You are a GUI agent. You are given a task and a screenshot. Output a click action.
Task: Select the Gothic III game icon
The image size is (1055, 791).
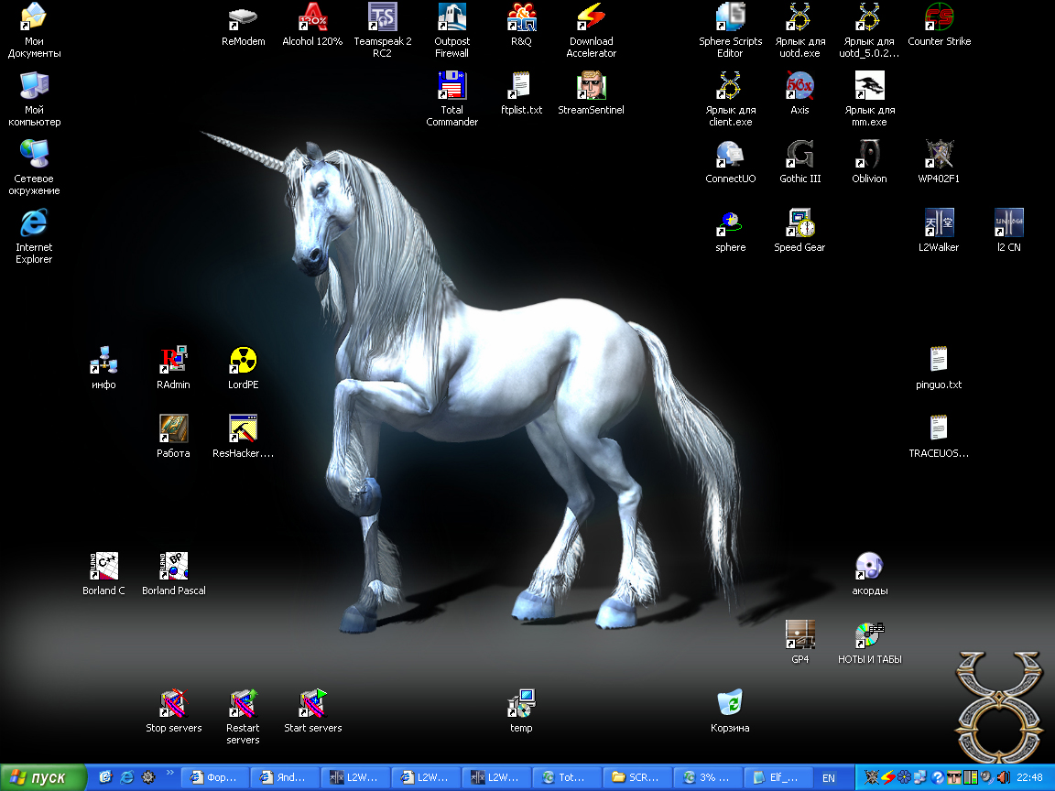[x=799, y=155]
